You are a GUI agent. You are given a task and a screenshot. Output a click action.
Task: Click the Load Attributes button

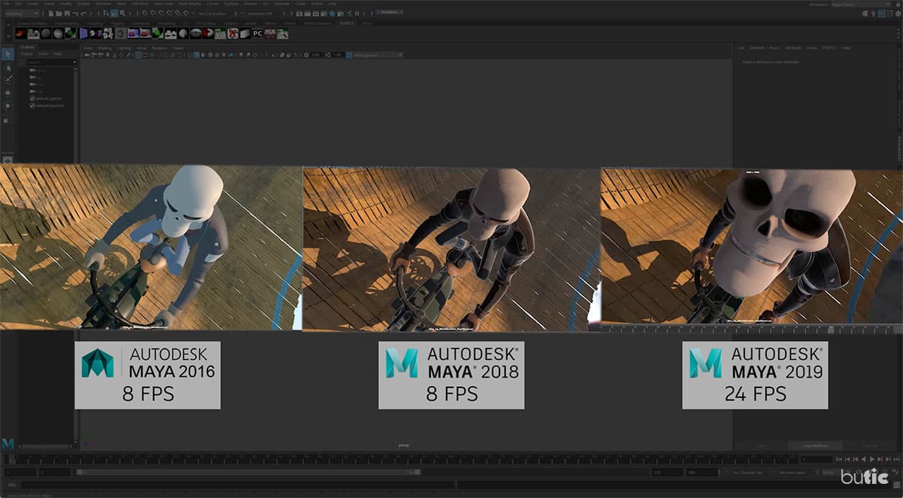[816, 446]
